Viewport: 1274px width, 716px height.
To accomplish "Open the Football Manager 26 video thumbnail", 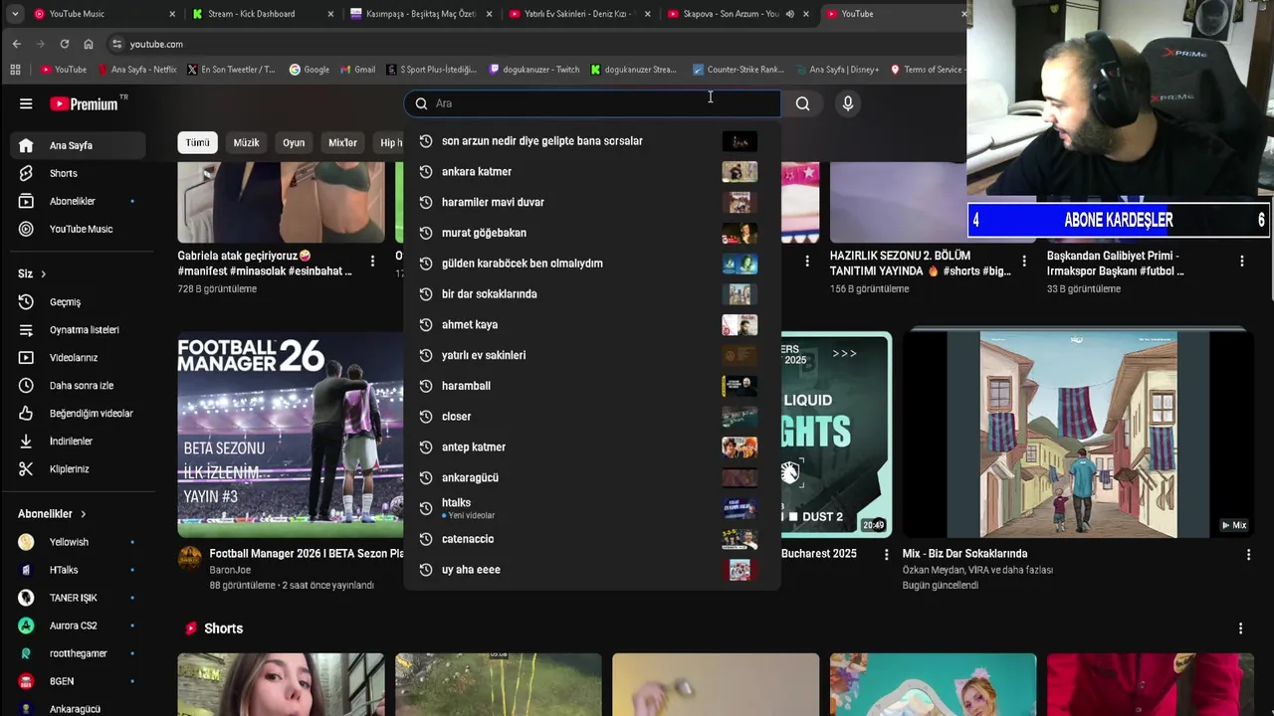I will [291, 435].
